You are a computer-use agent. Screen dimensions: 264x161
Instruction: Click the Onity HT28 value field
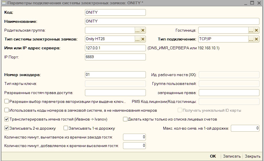110,39
